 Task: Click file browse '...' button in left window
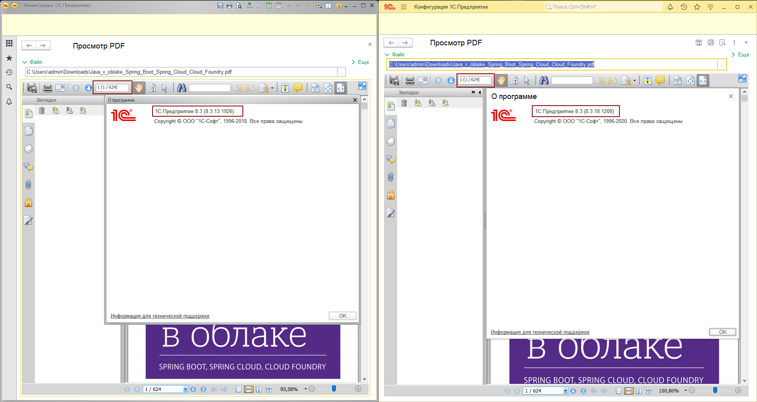click(x=341, y=72)
